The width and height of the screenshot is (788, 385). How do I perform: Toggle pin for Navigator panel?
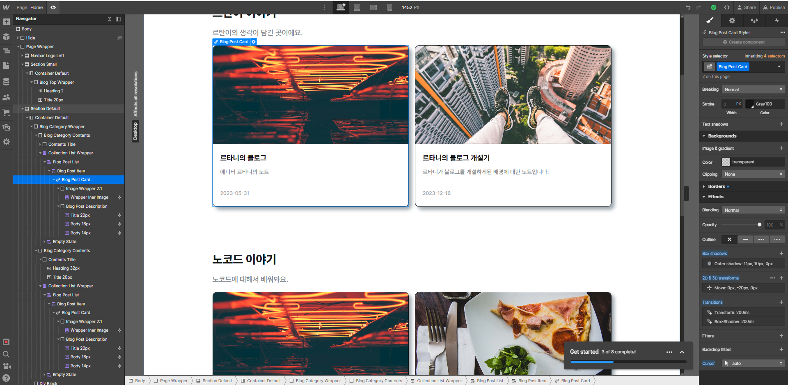tap(119, 19)
